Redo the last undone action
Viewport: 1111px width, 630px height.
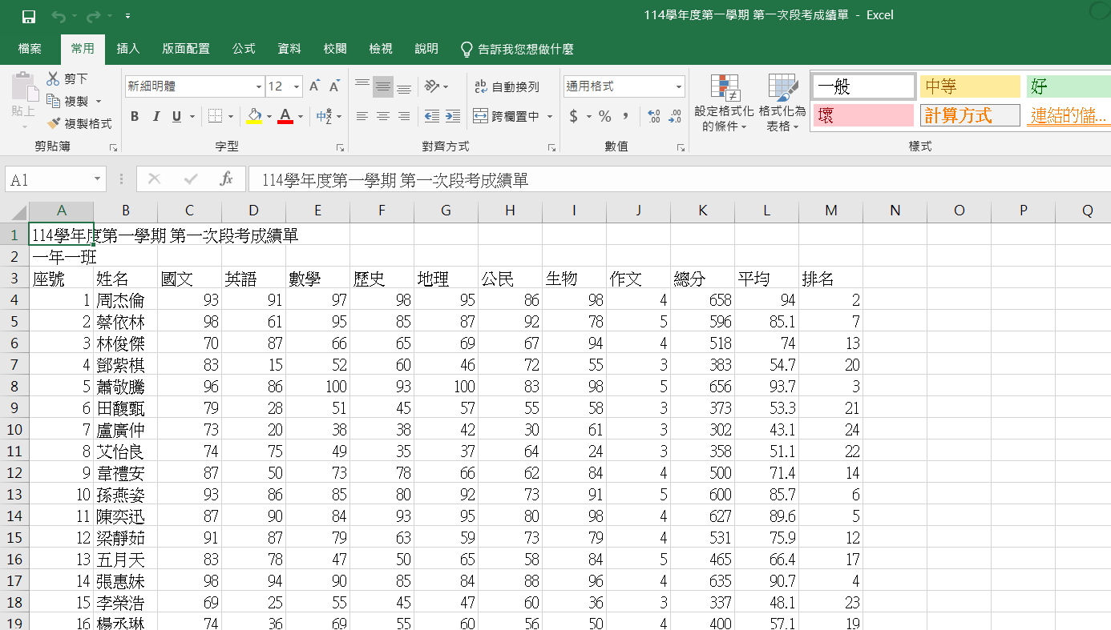pos(93,16)
